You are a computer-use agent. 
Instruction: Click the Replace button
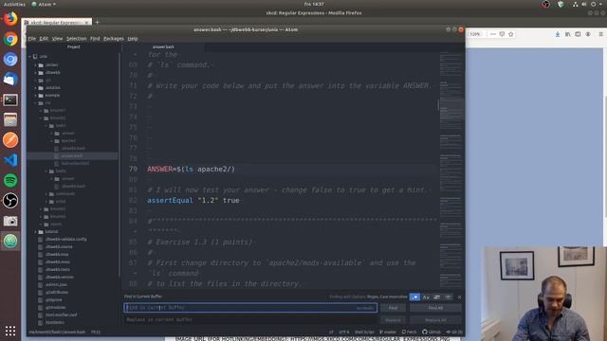pyautogui.click(x=393, y=320)
